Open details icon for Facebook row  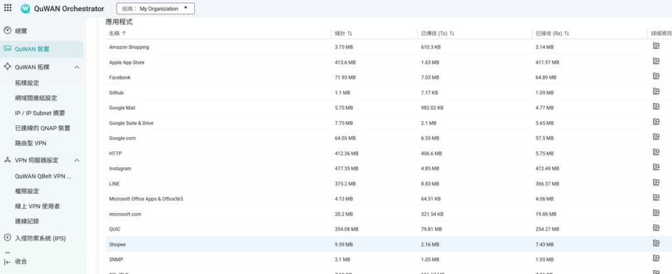(x=656, y=77)
